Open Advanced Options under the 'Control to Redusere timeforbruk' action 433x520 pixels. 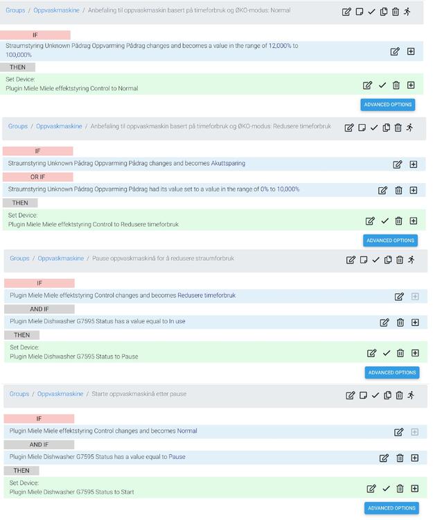coord(390,241)
